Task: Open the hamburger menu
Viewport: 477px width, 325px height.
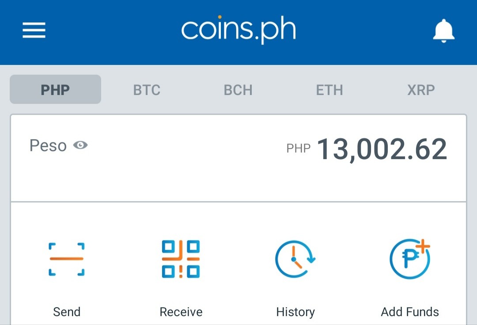Action: point(34,30)
